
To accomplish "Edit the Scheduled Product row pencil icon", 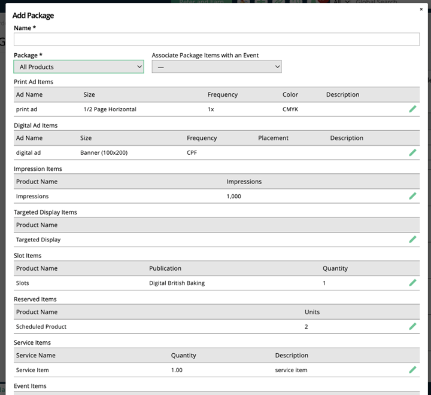I will point(412,326).
